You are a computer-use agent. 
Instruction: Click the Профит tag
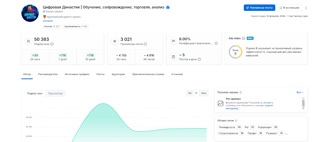255,133
